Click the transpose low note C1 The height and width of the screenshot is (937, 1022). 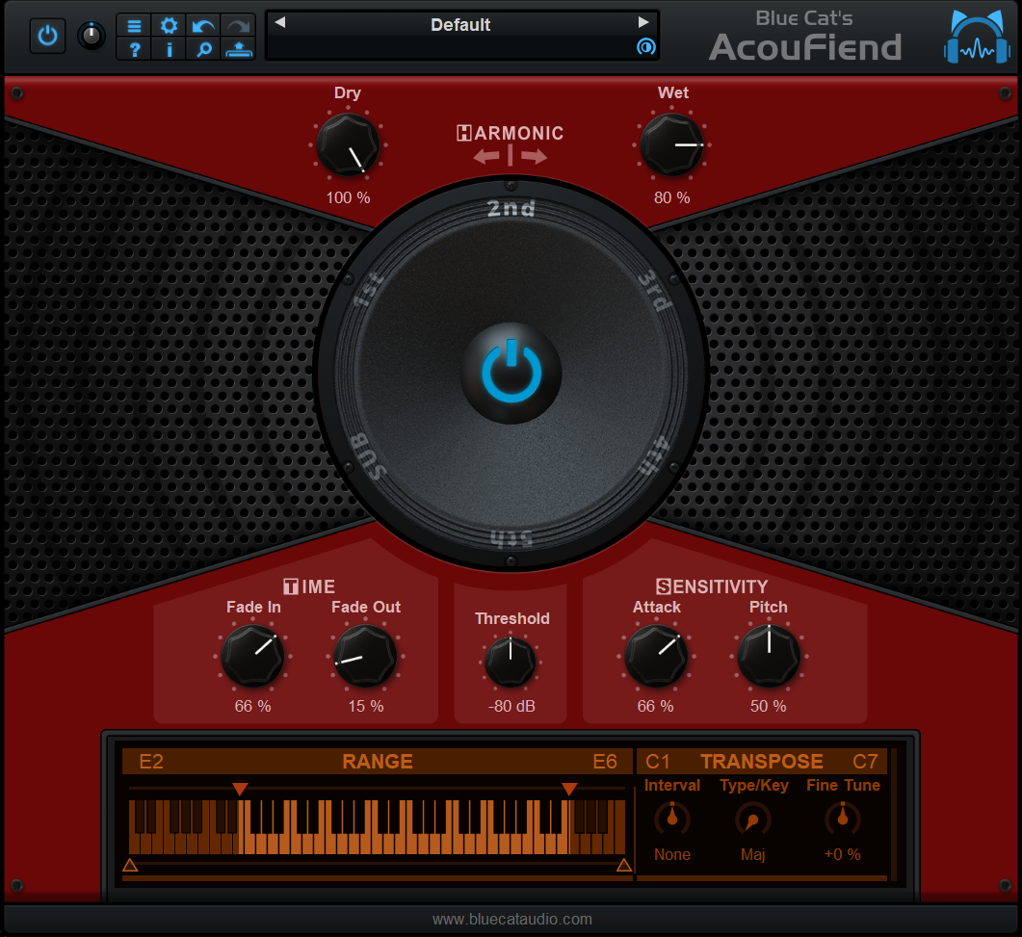click(658, 762)
